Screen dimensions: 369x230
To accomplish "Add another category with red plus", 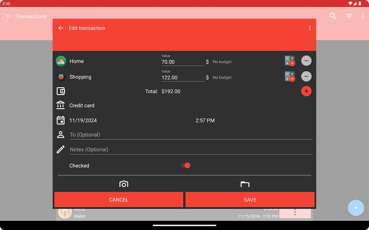I will tap(306, 91).
